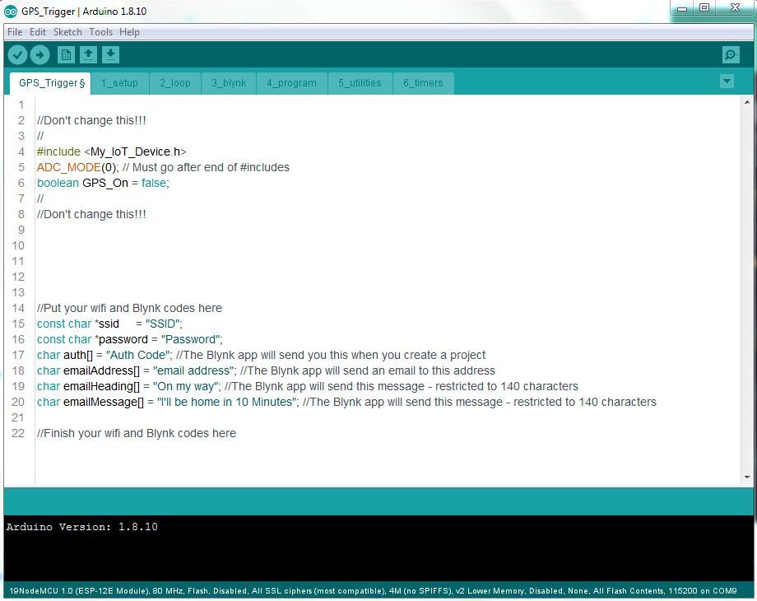
Task: Click the Upload arrow button
Action: tap(39, 55)
